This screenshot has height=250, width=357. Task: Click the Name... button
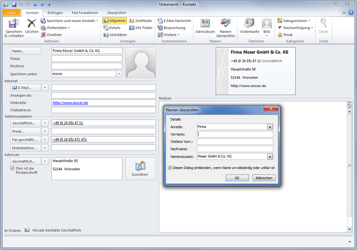tap(26, 51)
